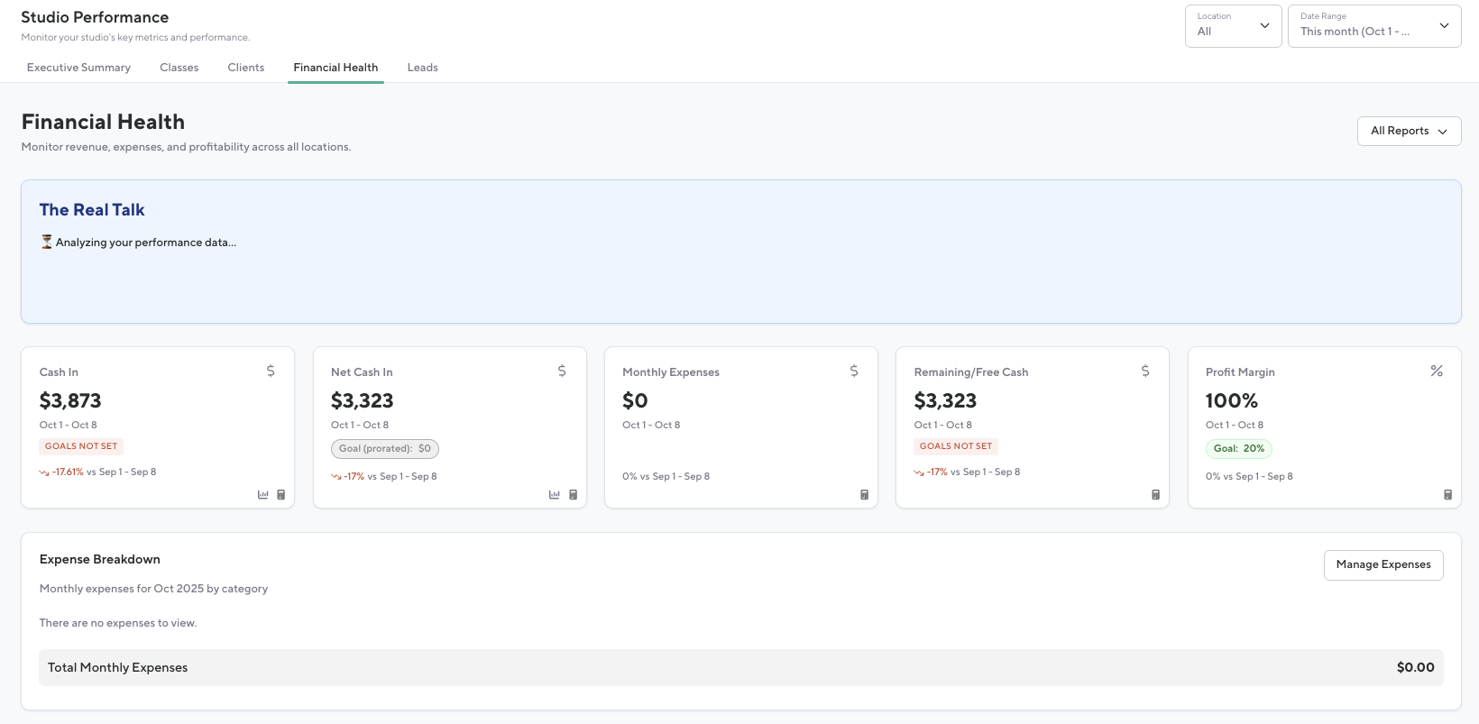Expand the Date Range dropdown
Viewport: 1479px width, 724px height.
point(1373,26)
